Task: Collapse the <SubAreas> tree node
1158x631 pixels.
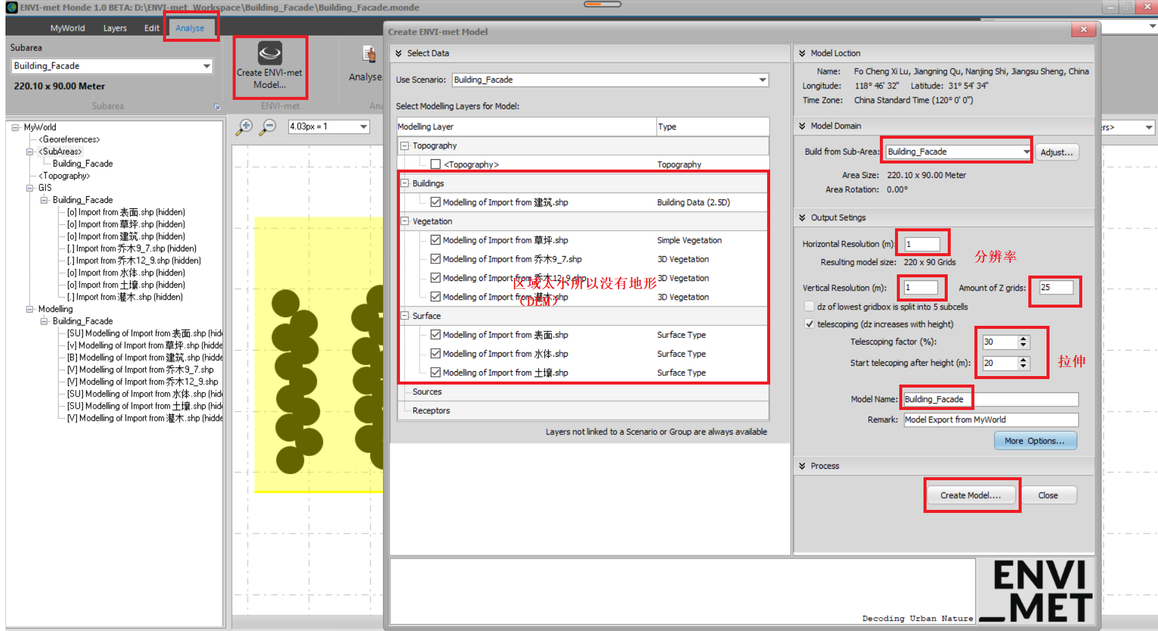Action: [x=30, y=152]
